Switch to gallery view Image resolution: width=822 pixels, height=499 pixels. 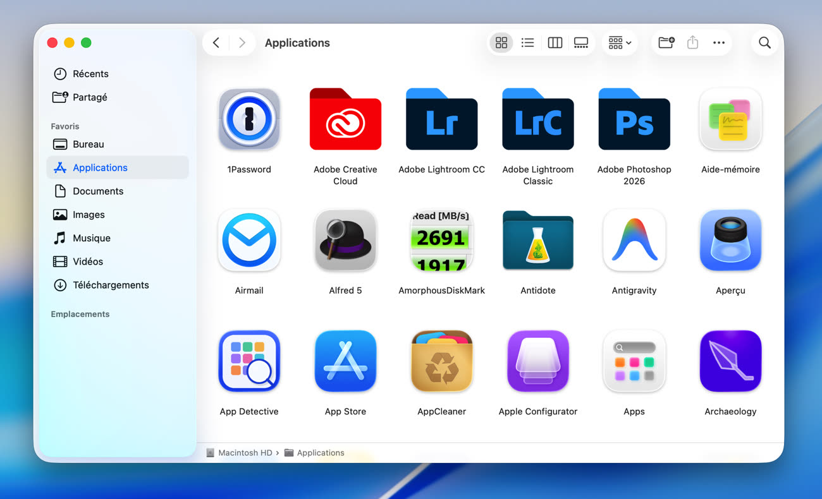[x=581, y=43]
